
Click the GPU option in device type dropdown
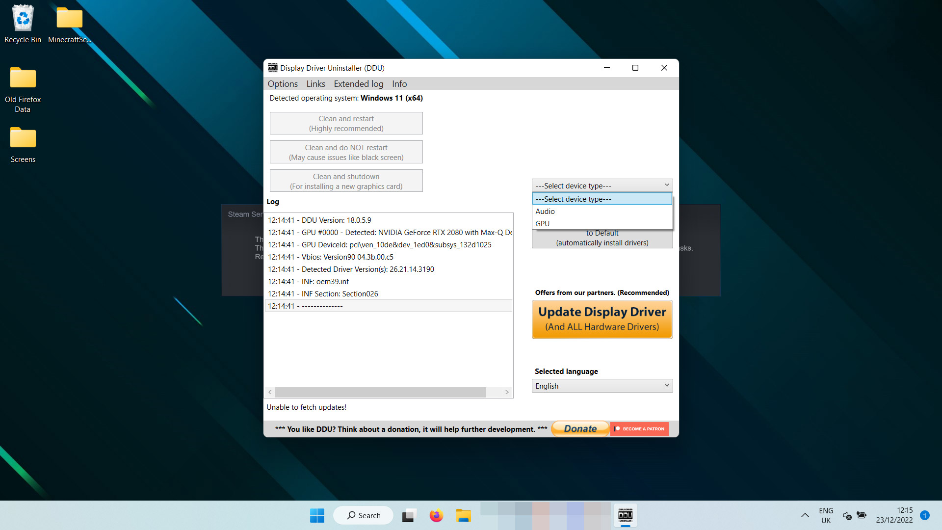click(542, 223)
